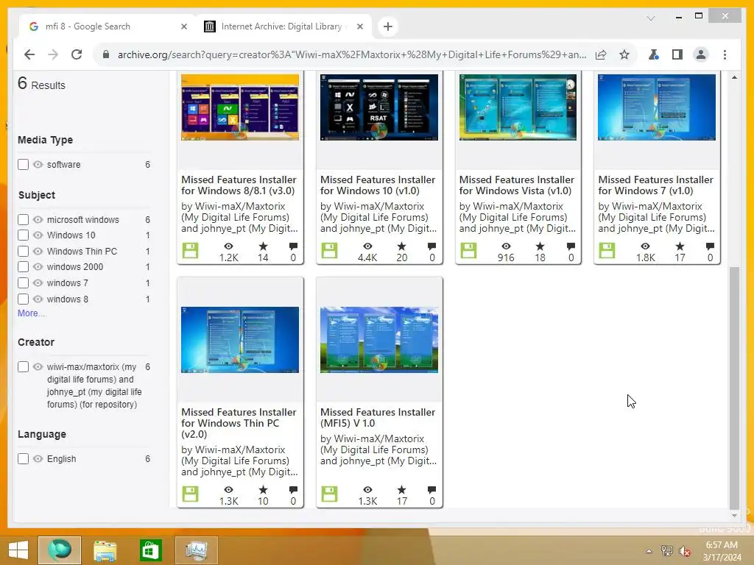This screenshot has height=565, width=754.
Task: Open the Windows Start button
Action: pos(18,550)
